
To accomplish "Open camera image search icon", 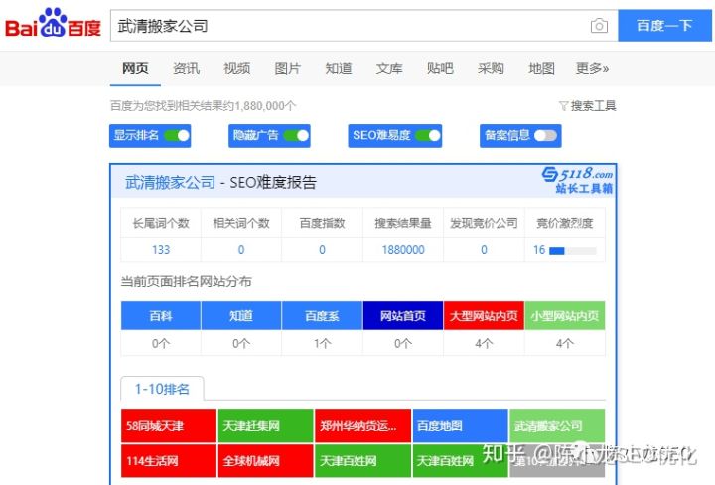I will point(599,26).
